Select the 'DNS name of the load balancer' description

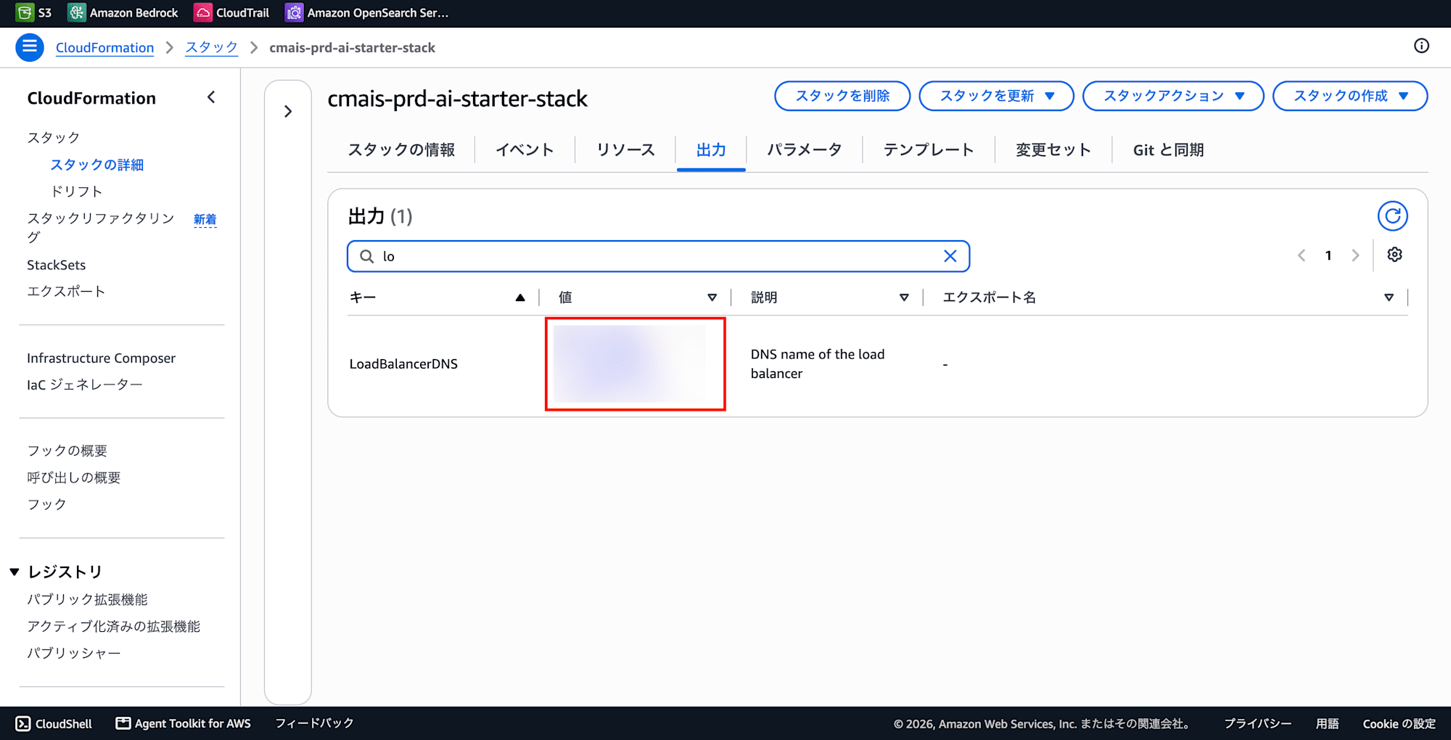point(818,364)
